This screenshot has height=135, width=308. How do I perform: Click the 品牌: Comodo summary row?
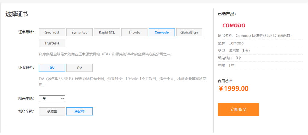point(260,43)
